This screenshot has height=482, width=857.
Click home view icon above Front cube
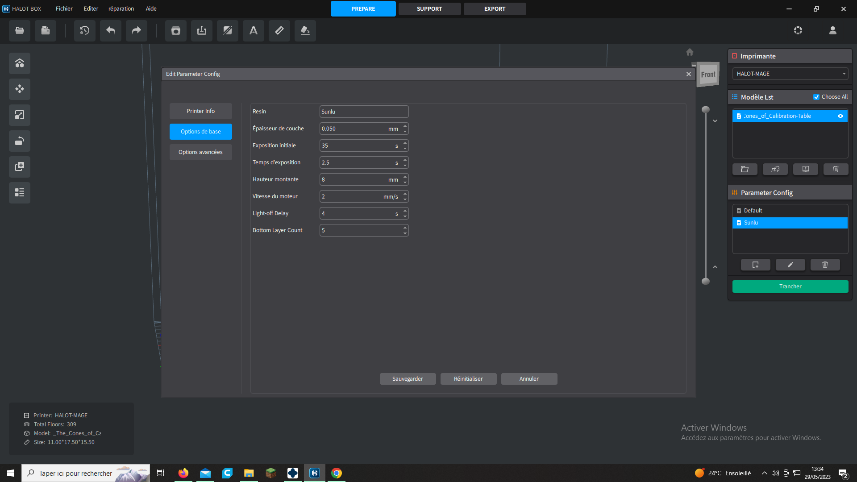coord(690,52)
